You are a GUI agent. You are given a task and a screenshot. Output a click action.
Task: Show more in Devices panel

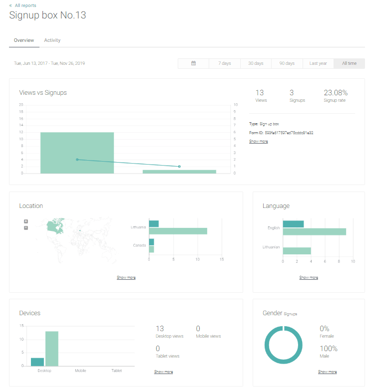tap(163, 372)
